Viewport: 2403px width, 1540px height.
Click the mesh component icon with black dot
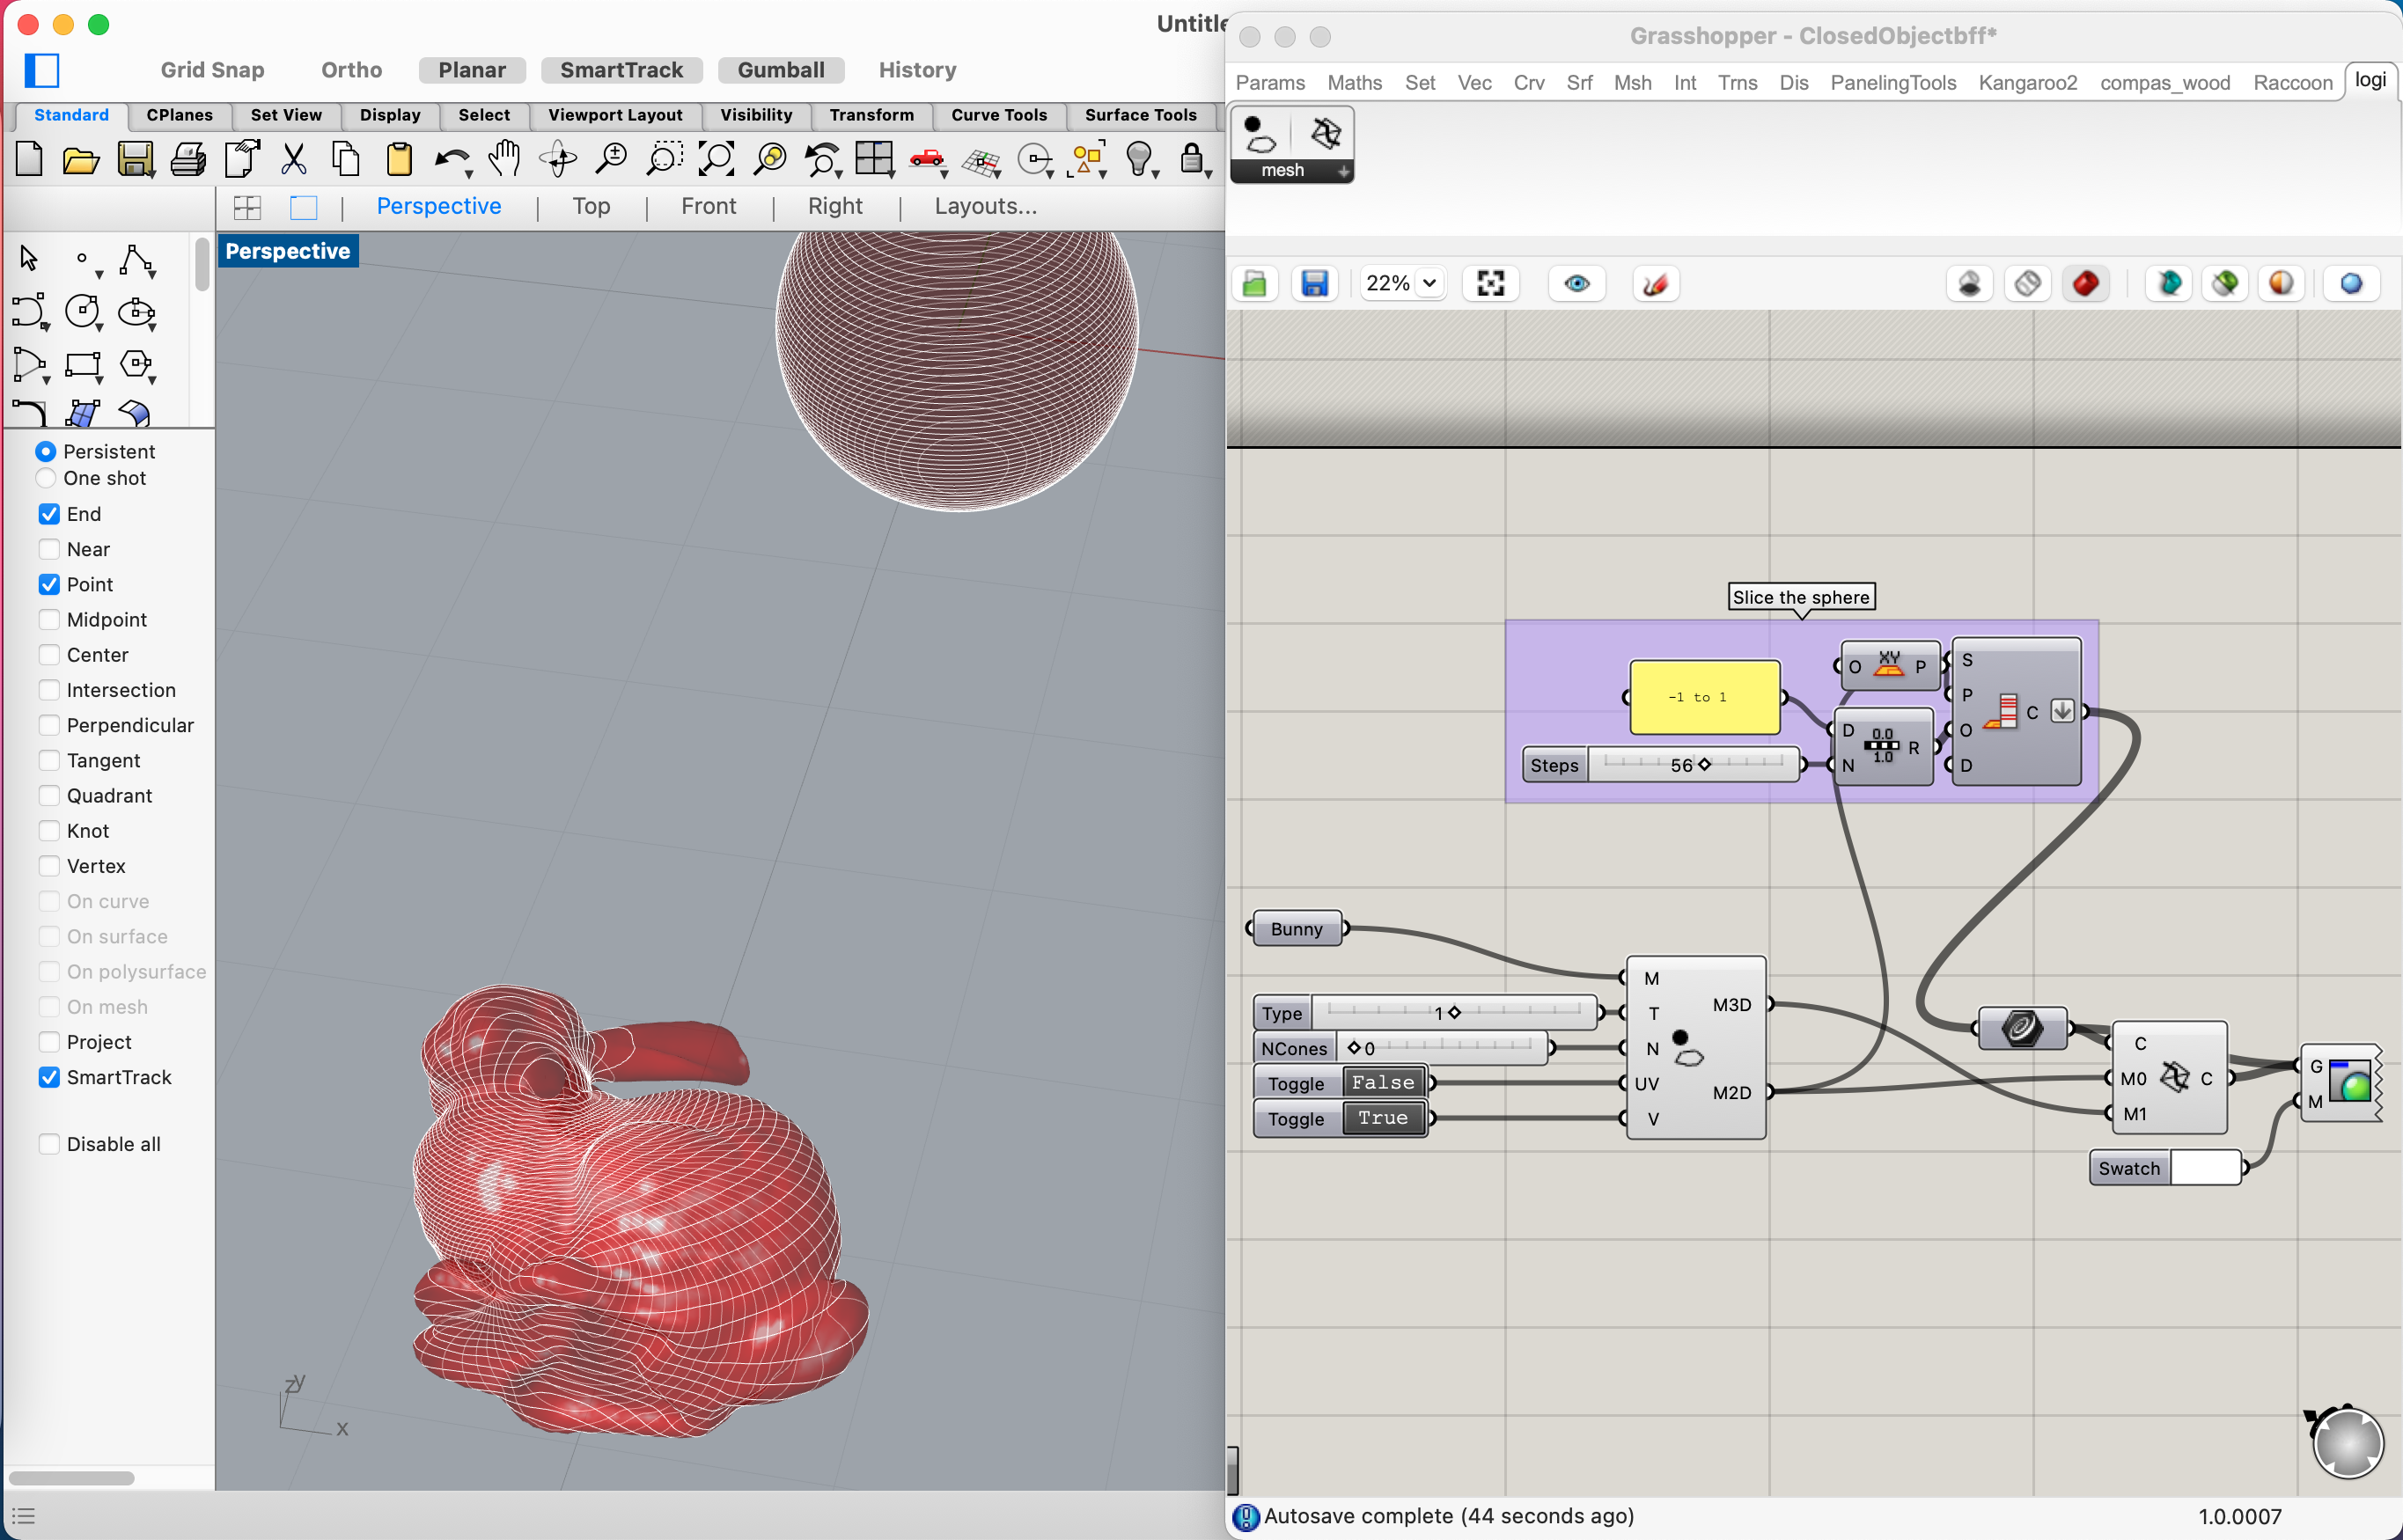tap(1261, 134)
